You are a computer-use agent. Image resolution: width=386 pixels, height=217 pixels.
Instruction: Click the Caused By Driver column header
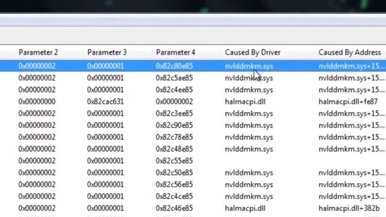click(x=253, y=52)
